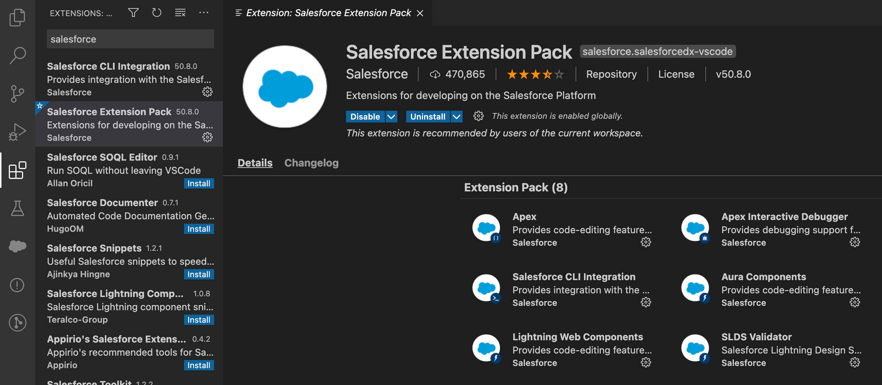The height and width of the screenshot is (385, 882).
Task: Open the Extensions view icon
Action: point(17,170)
